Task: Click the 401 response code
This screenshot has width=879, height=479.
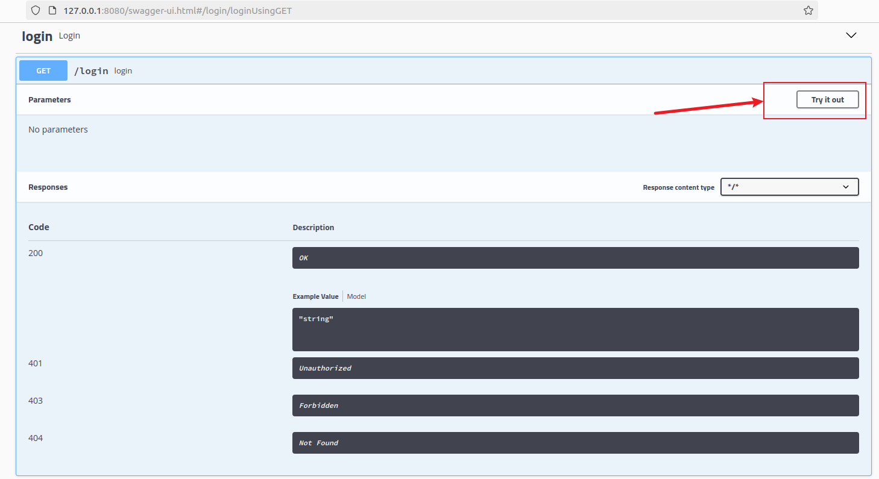Action: click(x=36, y=363)
